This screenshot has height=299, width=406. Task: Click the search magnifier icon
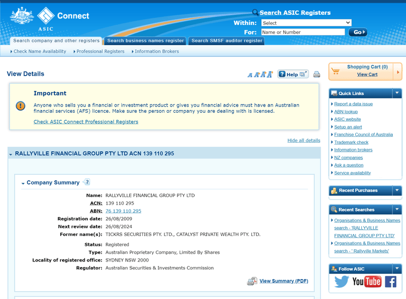coord(255,12)
